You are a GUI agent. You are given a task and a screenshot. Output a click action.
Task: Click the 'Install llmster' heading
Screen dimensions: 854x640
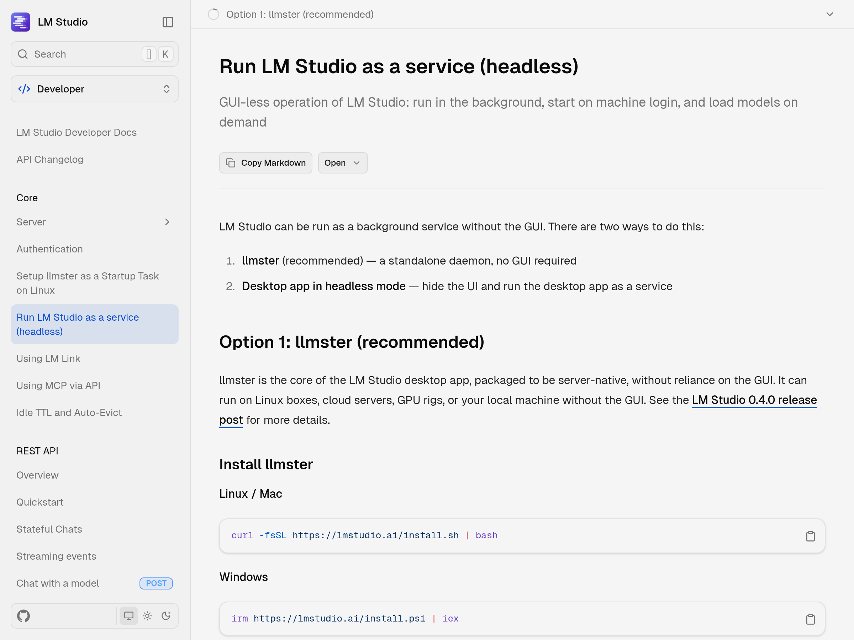(266, 464)
